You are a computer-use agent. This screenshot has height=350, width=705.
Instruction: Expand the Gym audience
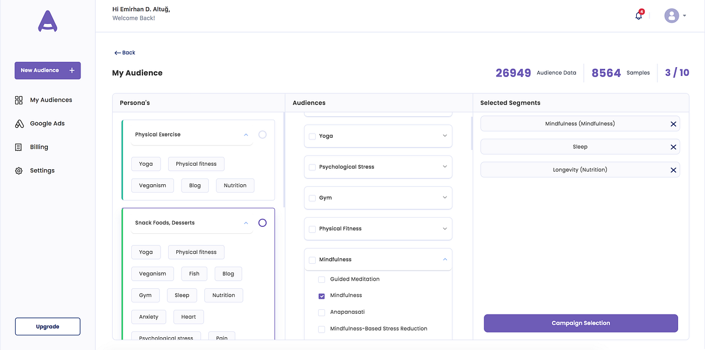coord(445,198)
